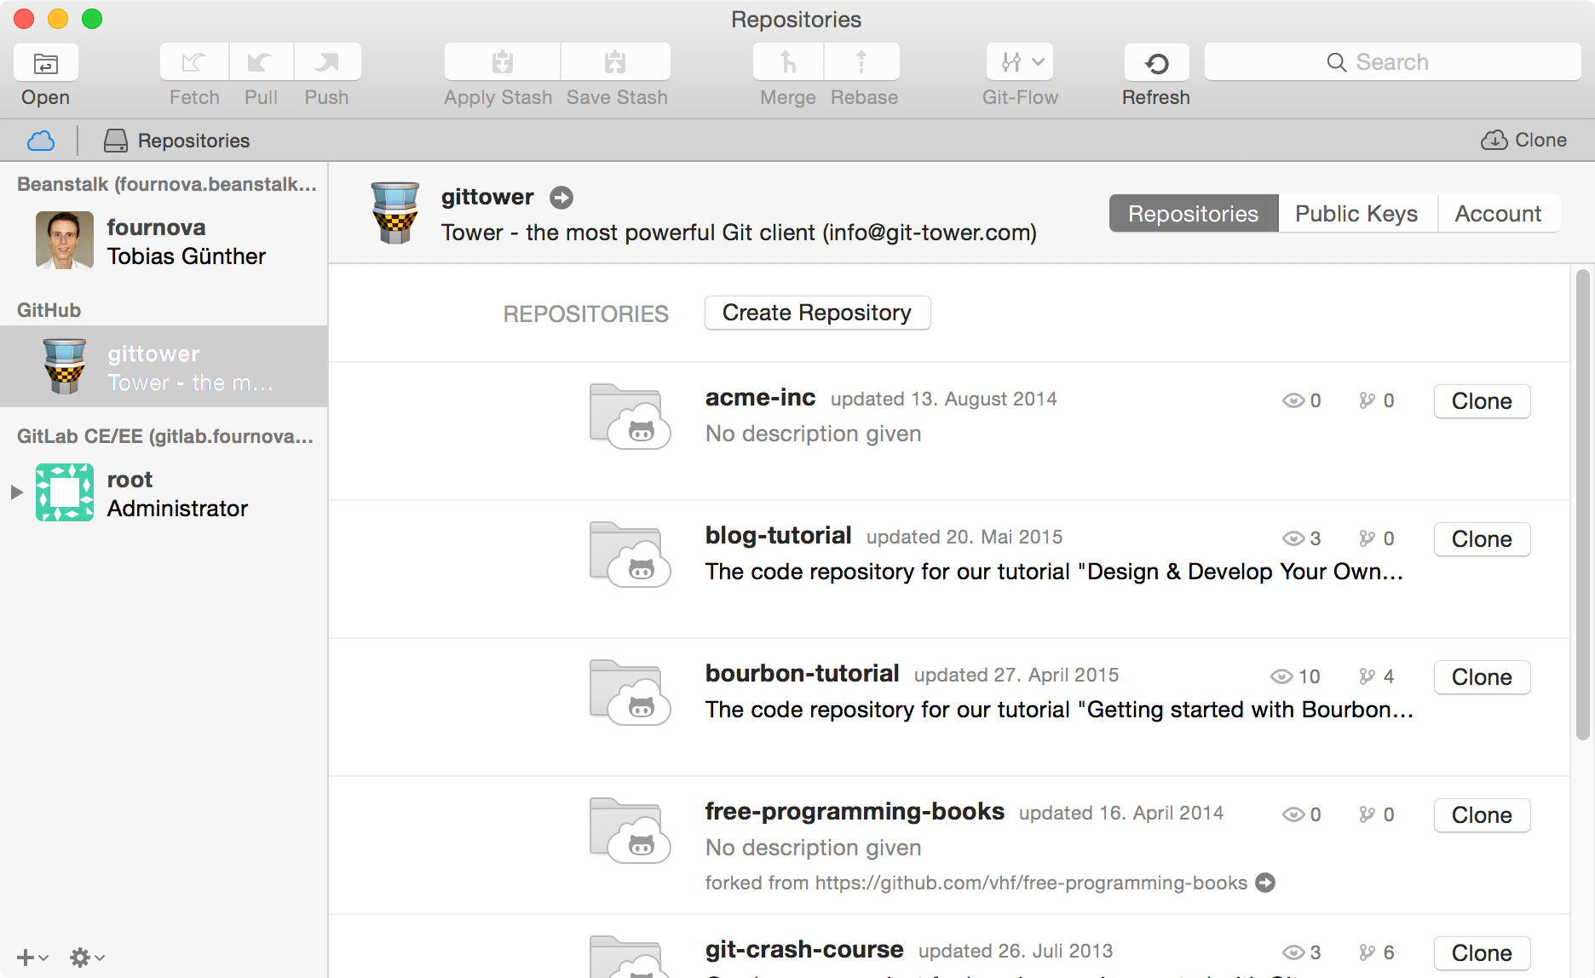The height and width of the screenshot is (978, 1595).
Task: Clone the blog-tutorial repository
Action: (1482, 539)
